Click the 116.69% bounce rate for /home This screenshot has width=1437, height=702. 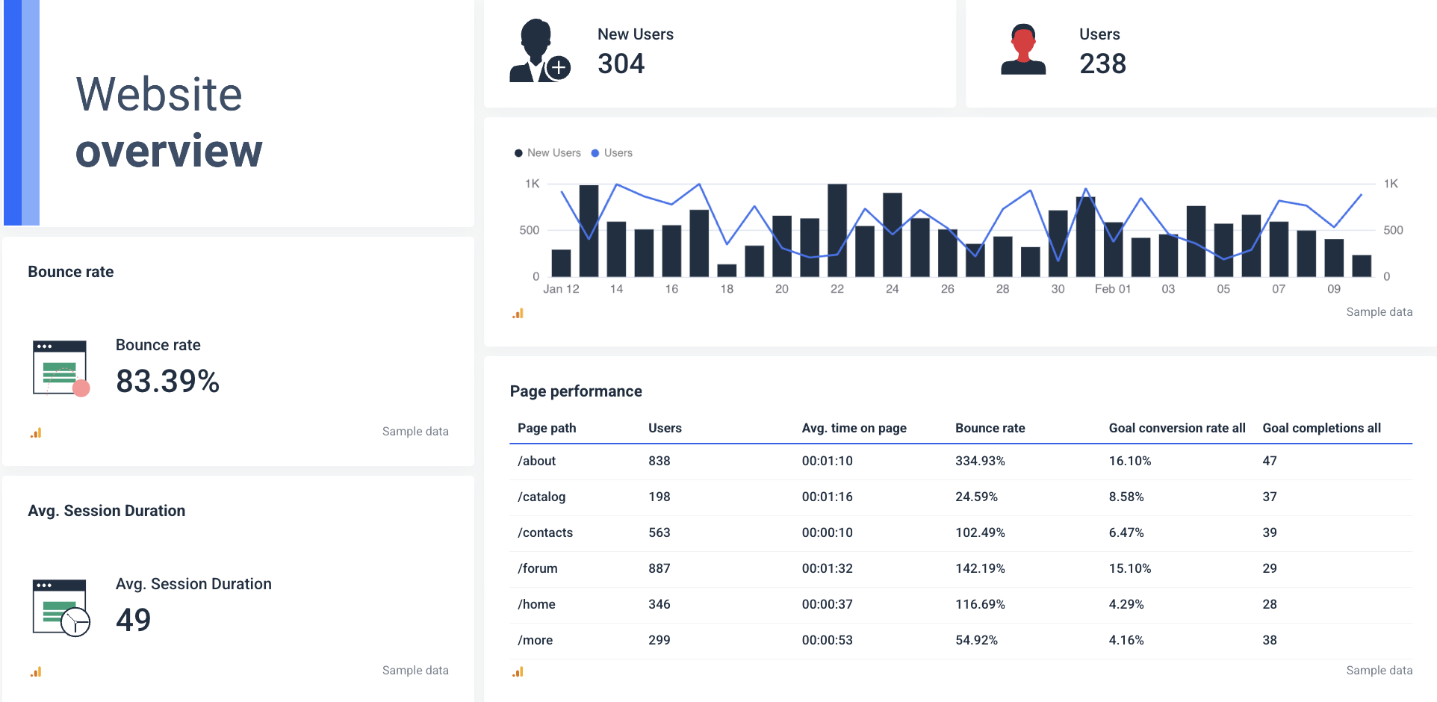[x=980, y=604]
